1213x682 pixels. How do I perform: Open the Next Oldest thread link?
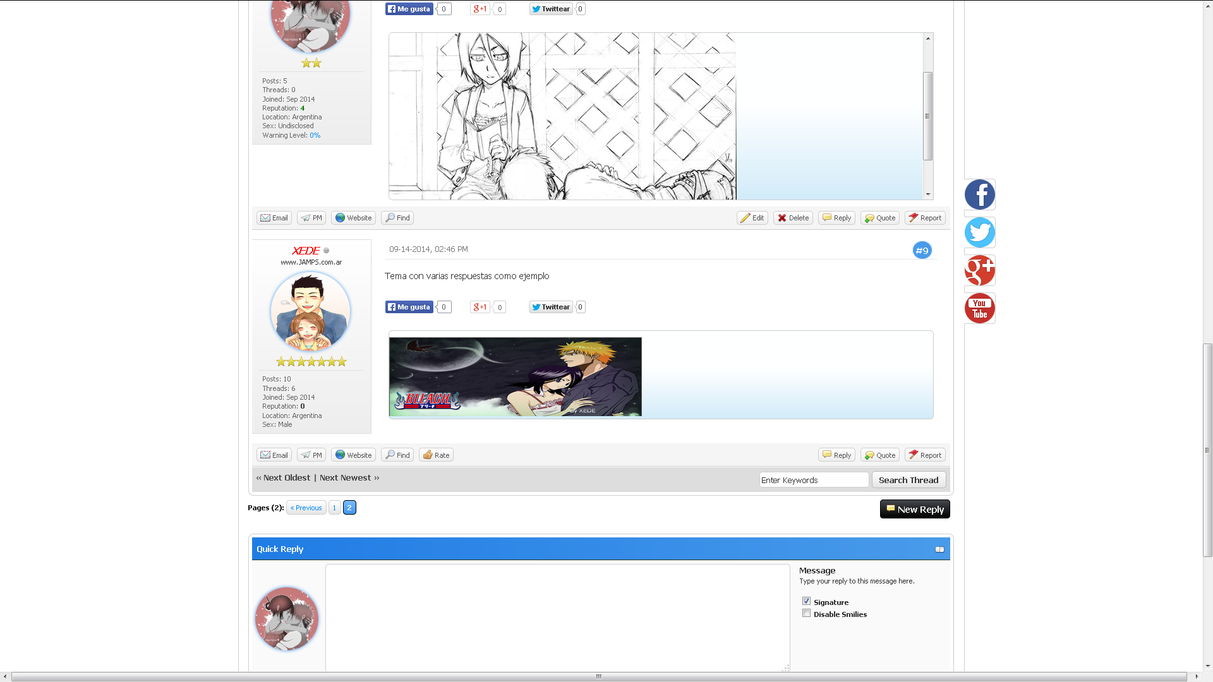[286, 478]
